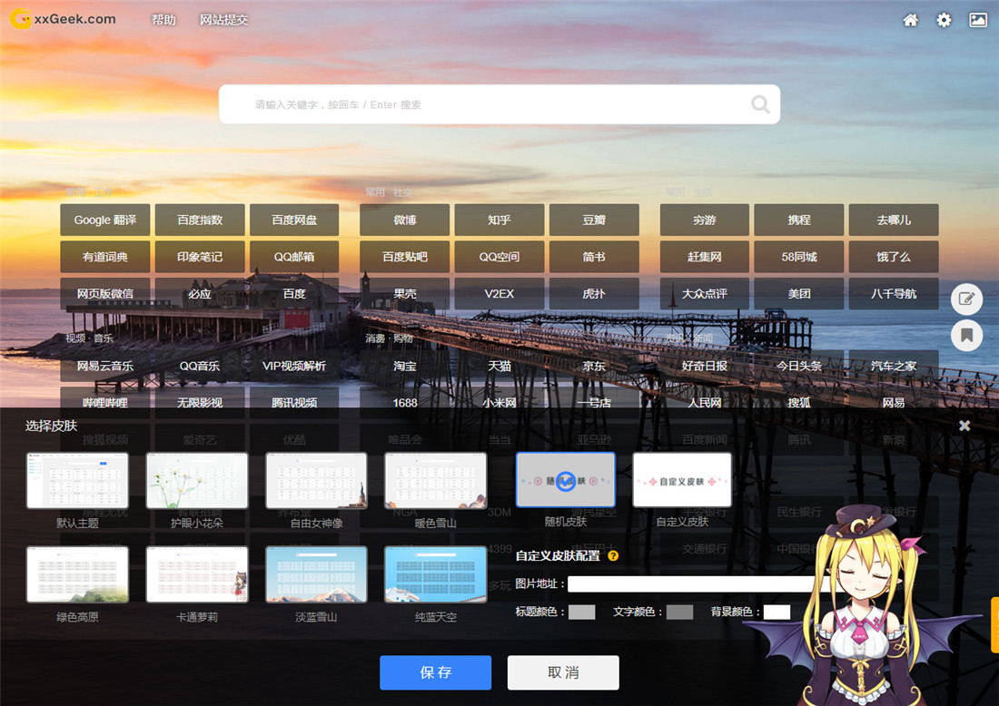Viewport: 999px width, 706px height.
Task: Click the home icon in top bar
Action: coord(910,20)
